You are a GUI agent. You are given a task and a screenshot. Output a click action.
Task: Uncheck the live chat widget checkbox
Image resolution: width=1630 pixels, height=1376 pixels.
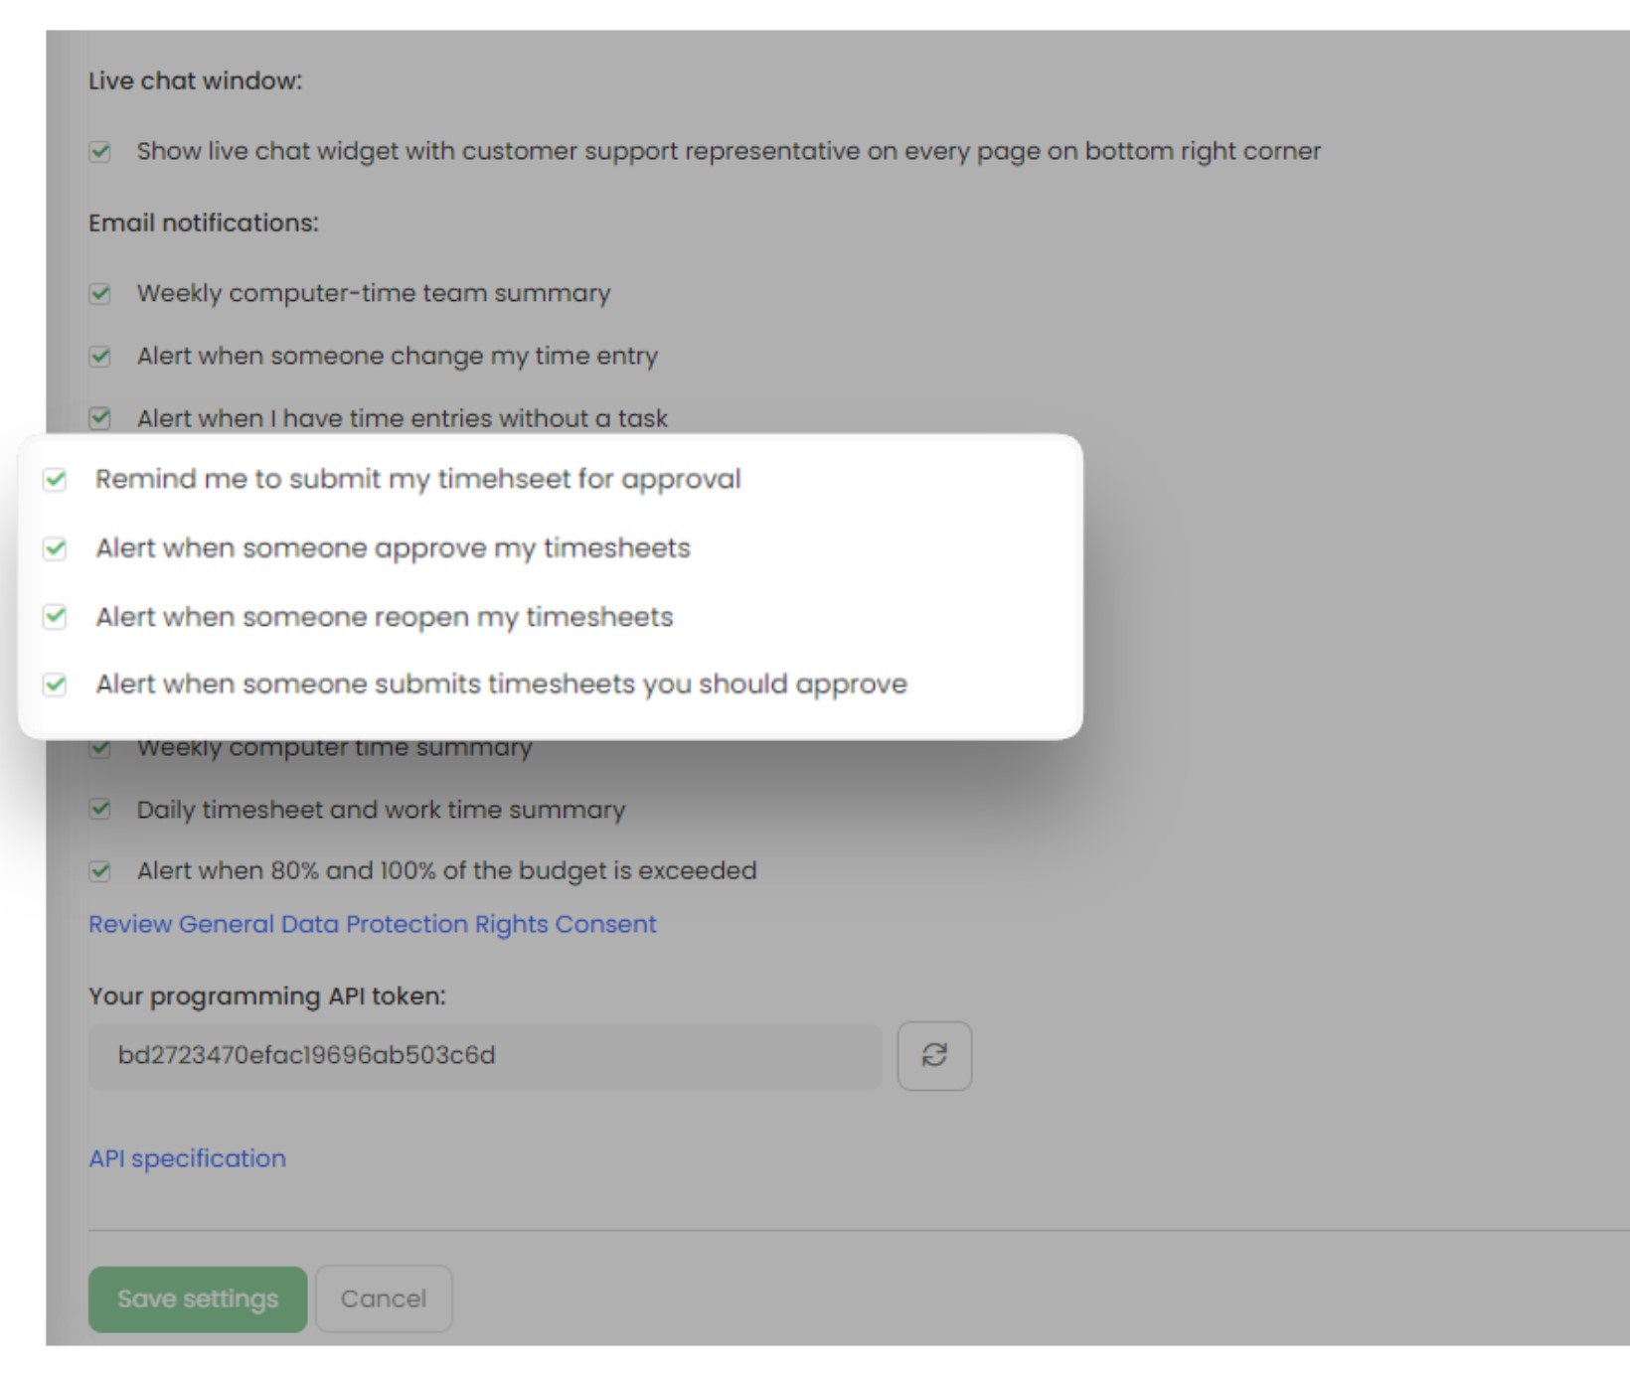(100, 152)
